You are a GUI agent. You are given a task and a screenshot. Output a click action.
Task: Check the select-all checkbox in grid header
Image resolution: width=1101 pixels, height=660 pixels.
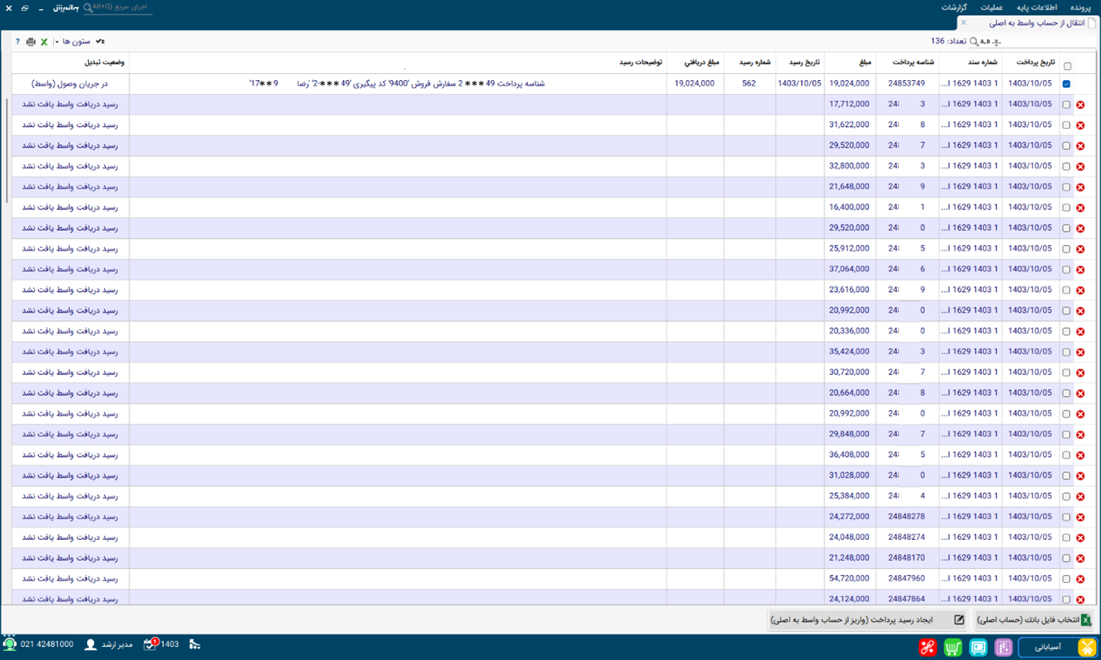tap(1067, 66)
